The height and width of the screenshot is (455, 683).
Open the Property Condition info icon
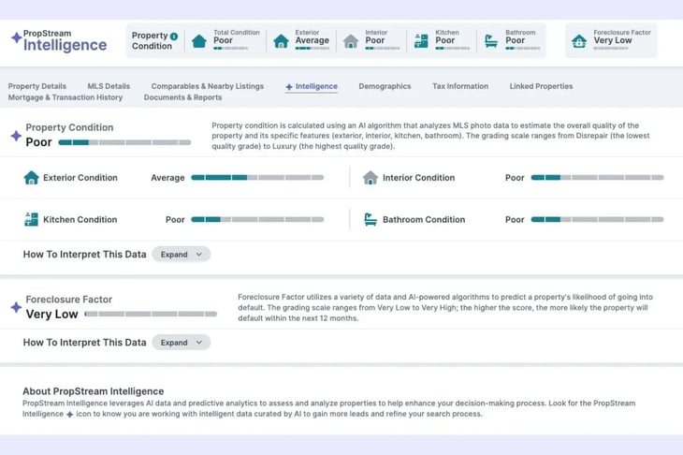174,37
